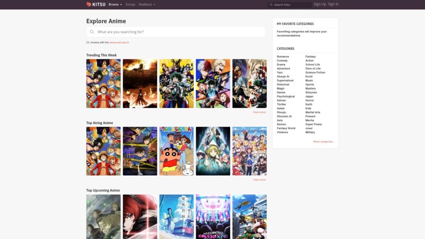Click the search icon in the top navbar
The height and width of the screenshot is (239, 425).
[x=271, y=5]
